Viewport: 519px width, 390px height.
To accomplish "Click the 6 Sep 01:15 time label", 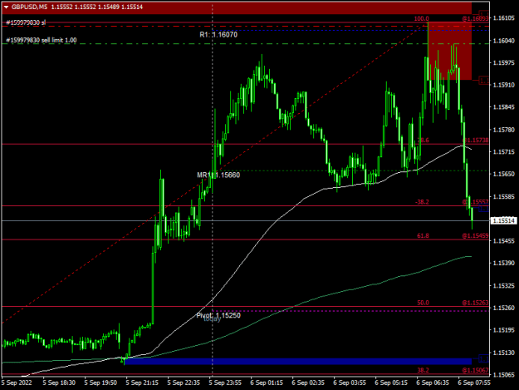I will (267, 383).
